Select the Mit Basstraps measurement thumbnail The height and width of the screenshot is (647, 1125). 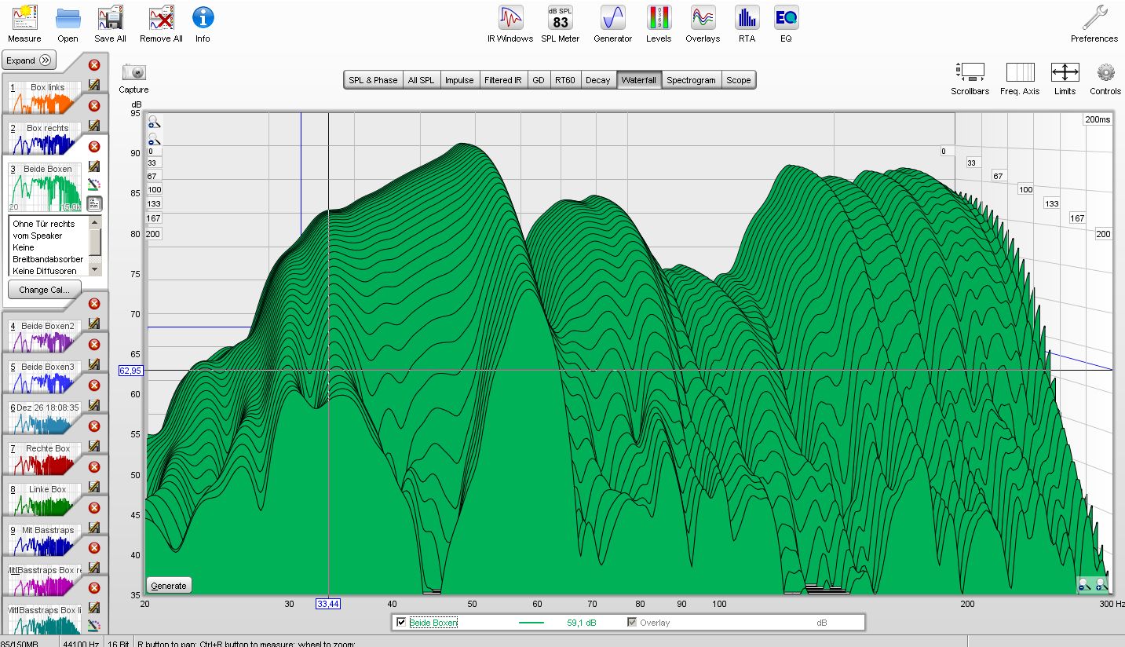(45, 540)
